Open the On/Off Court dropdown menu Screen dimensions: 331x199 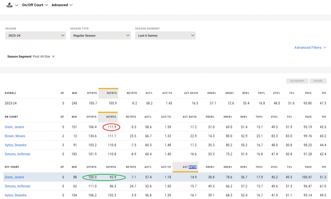click(35, 5)
